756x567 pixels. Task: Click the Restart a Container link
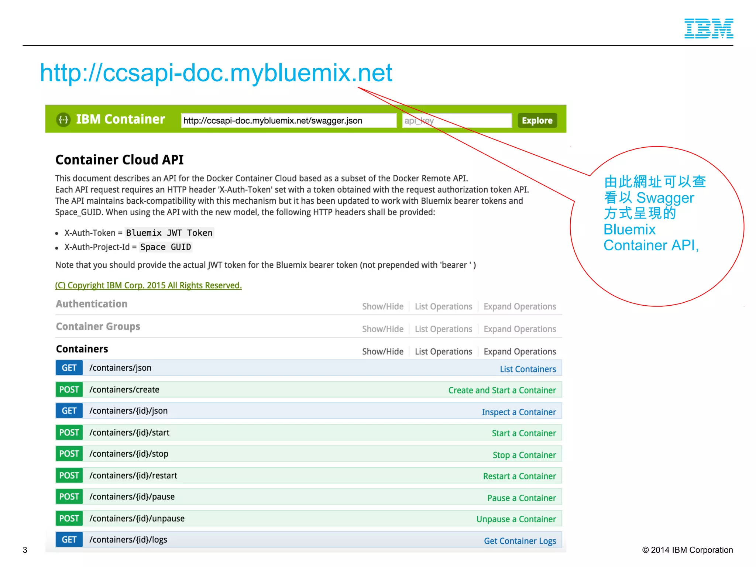pyautogui.click(x=519, y=476)
